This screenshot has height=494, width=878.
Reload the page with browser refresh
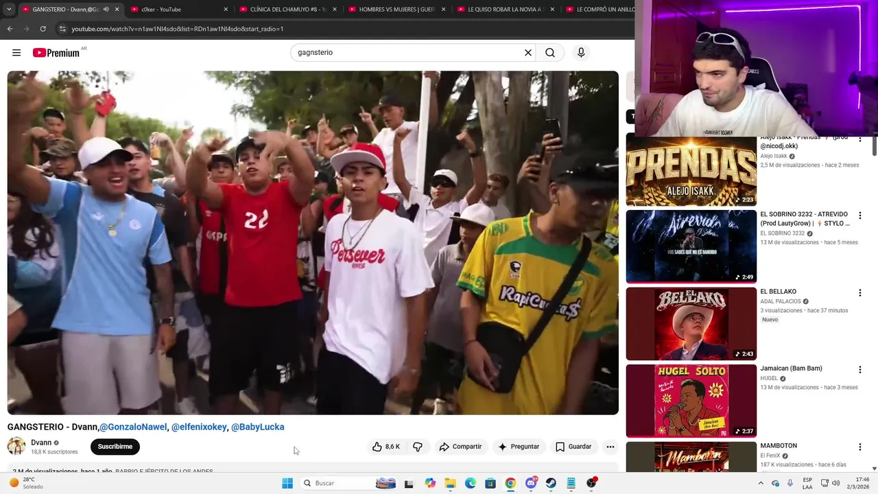(43, 29)
